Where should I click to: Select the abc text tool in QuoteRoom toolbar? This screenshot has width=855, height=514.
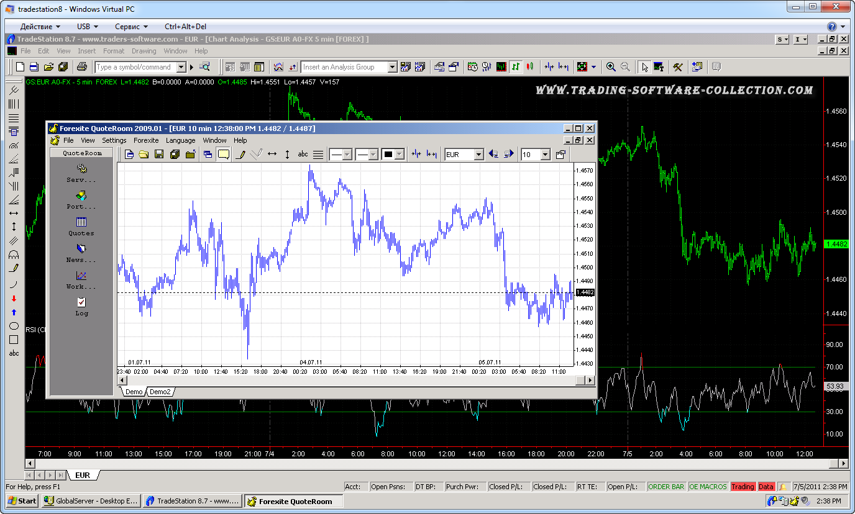click(303, 155)
